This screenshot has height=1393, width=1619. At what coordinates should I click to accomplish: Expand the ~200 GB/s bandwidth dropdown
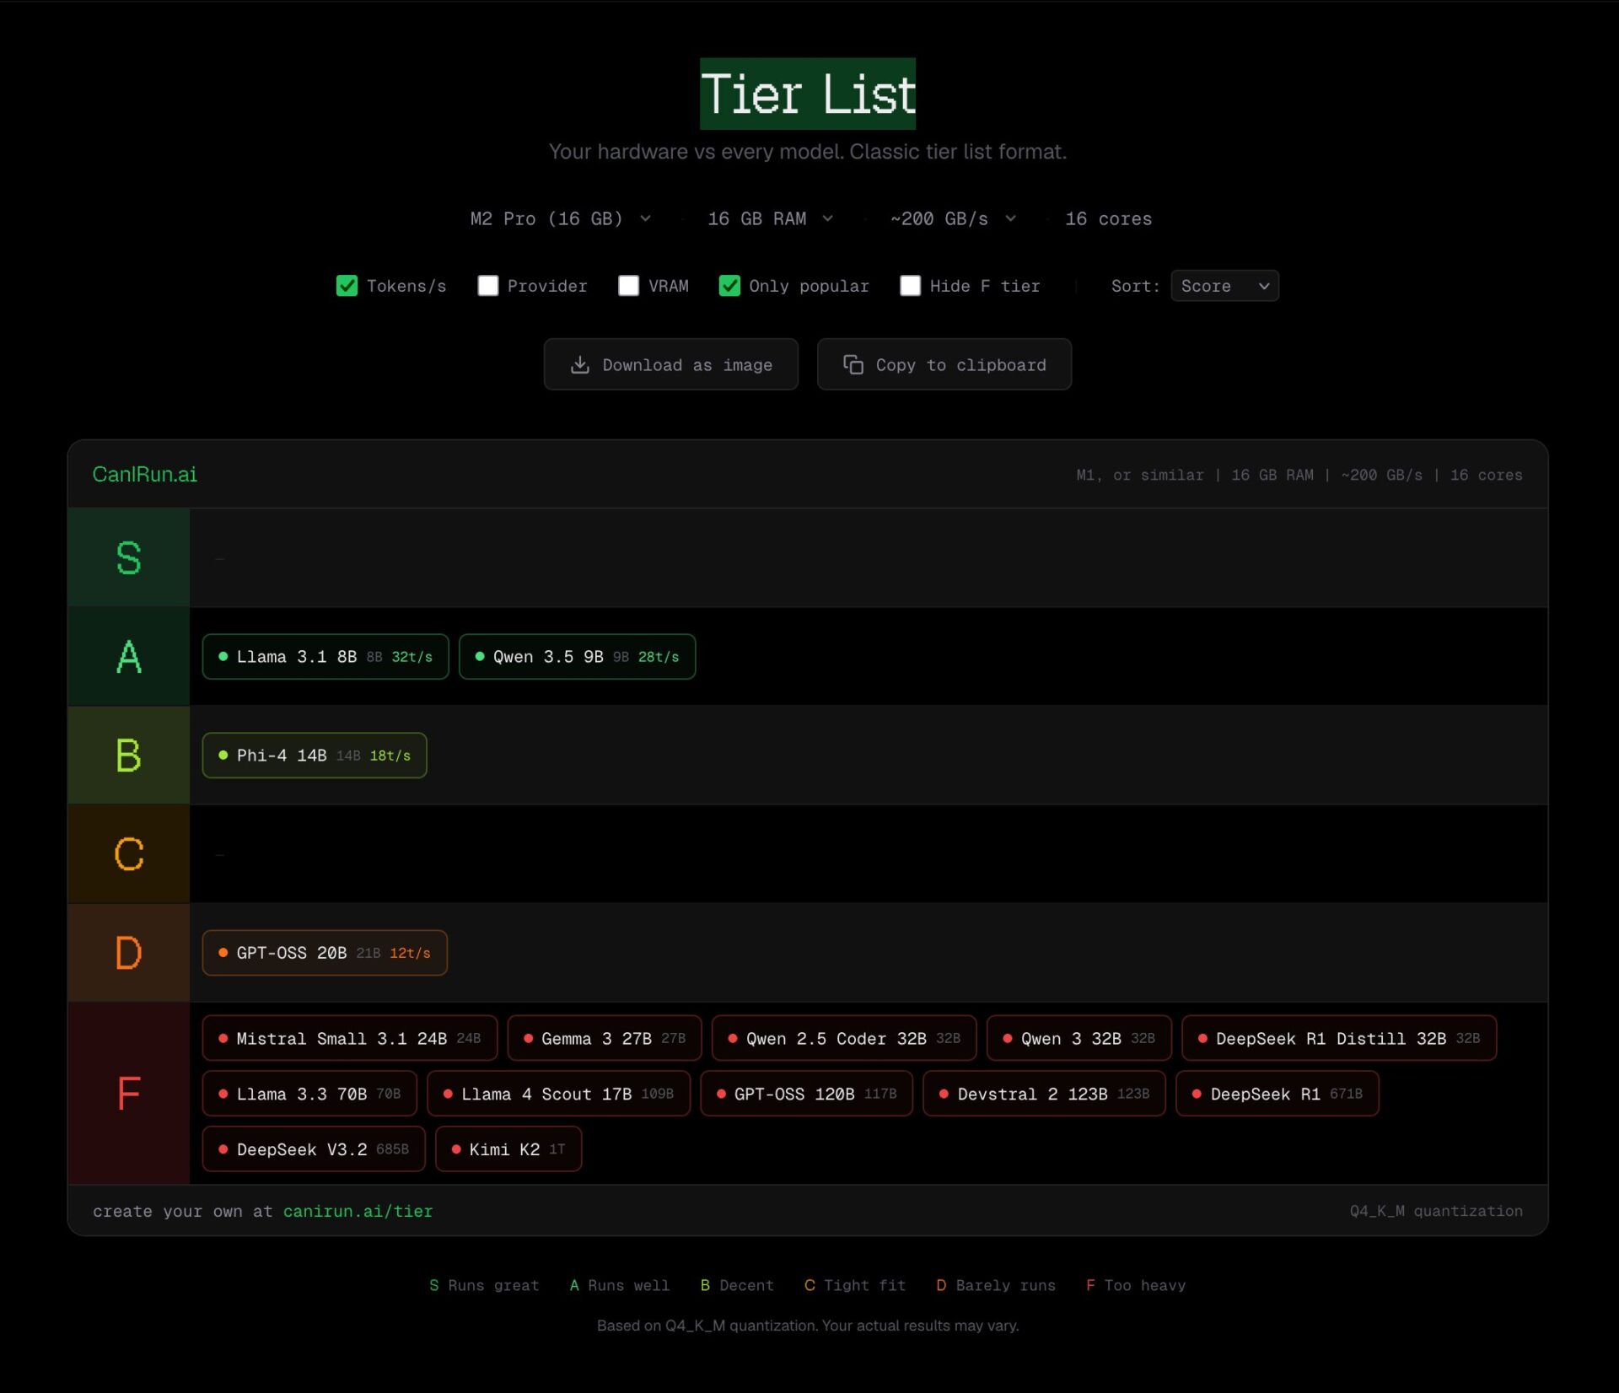953,219
